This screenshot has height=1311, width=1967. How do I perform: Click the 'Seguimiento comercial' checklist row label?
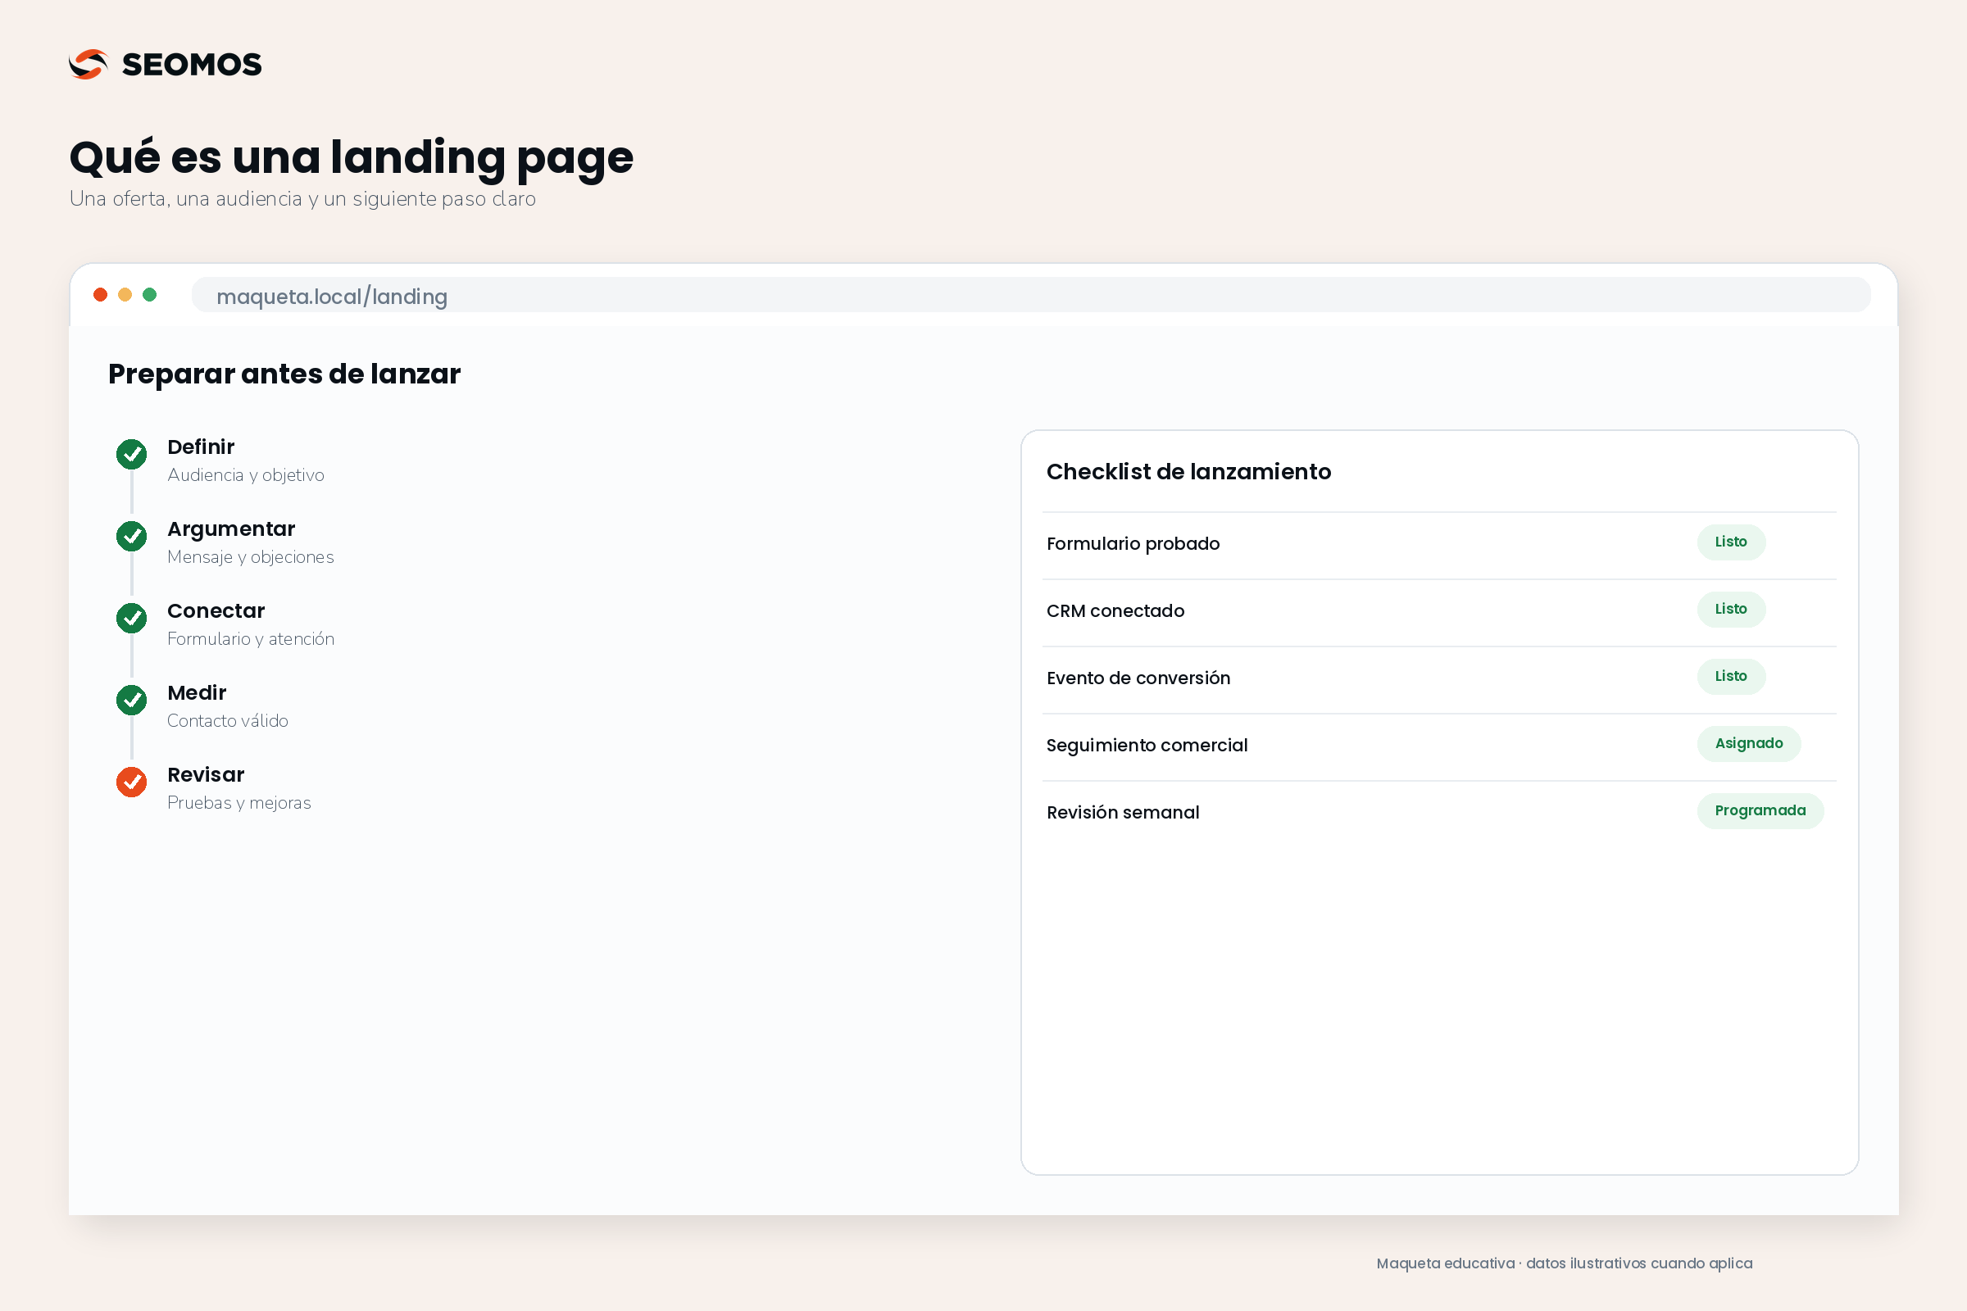click(1147, 746)
